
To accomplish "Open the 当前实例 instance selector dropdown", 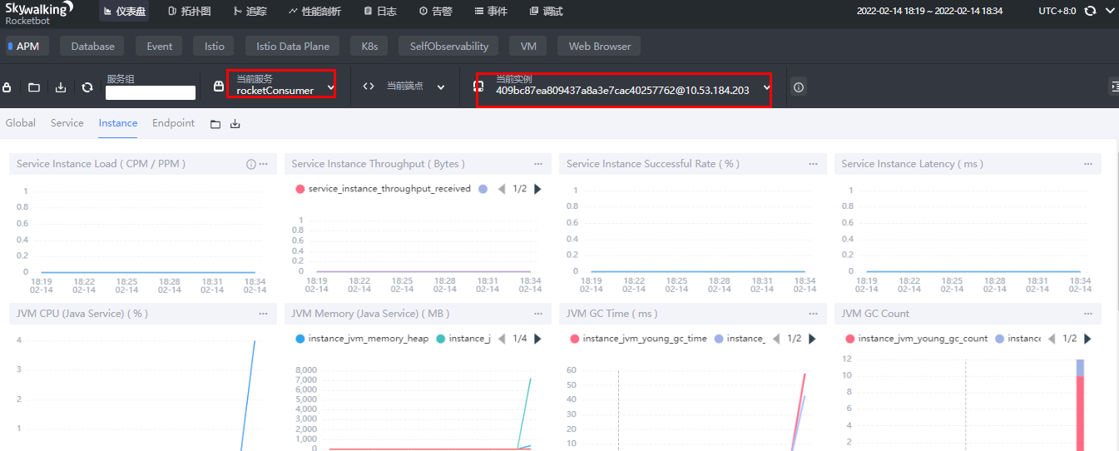I will (x=623, y=90).
